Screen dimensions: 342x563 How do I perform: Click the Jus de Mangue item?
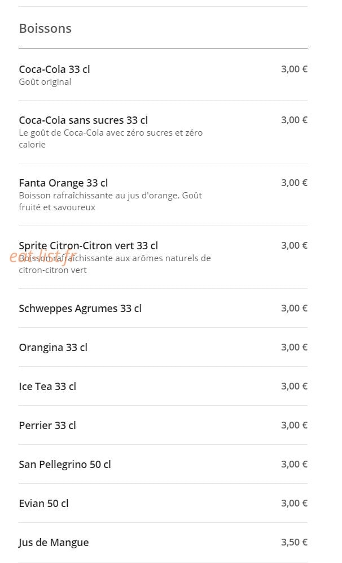[163, 543]
